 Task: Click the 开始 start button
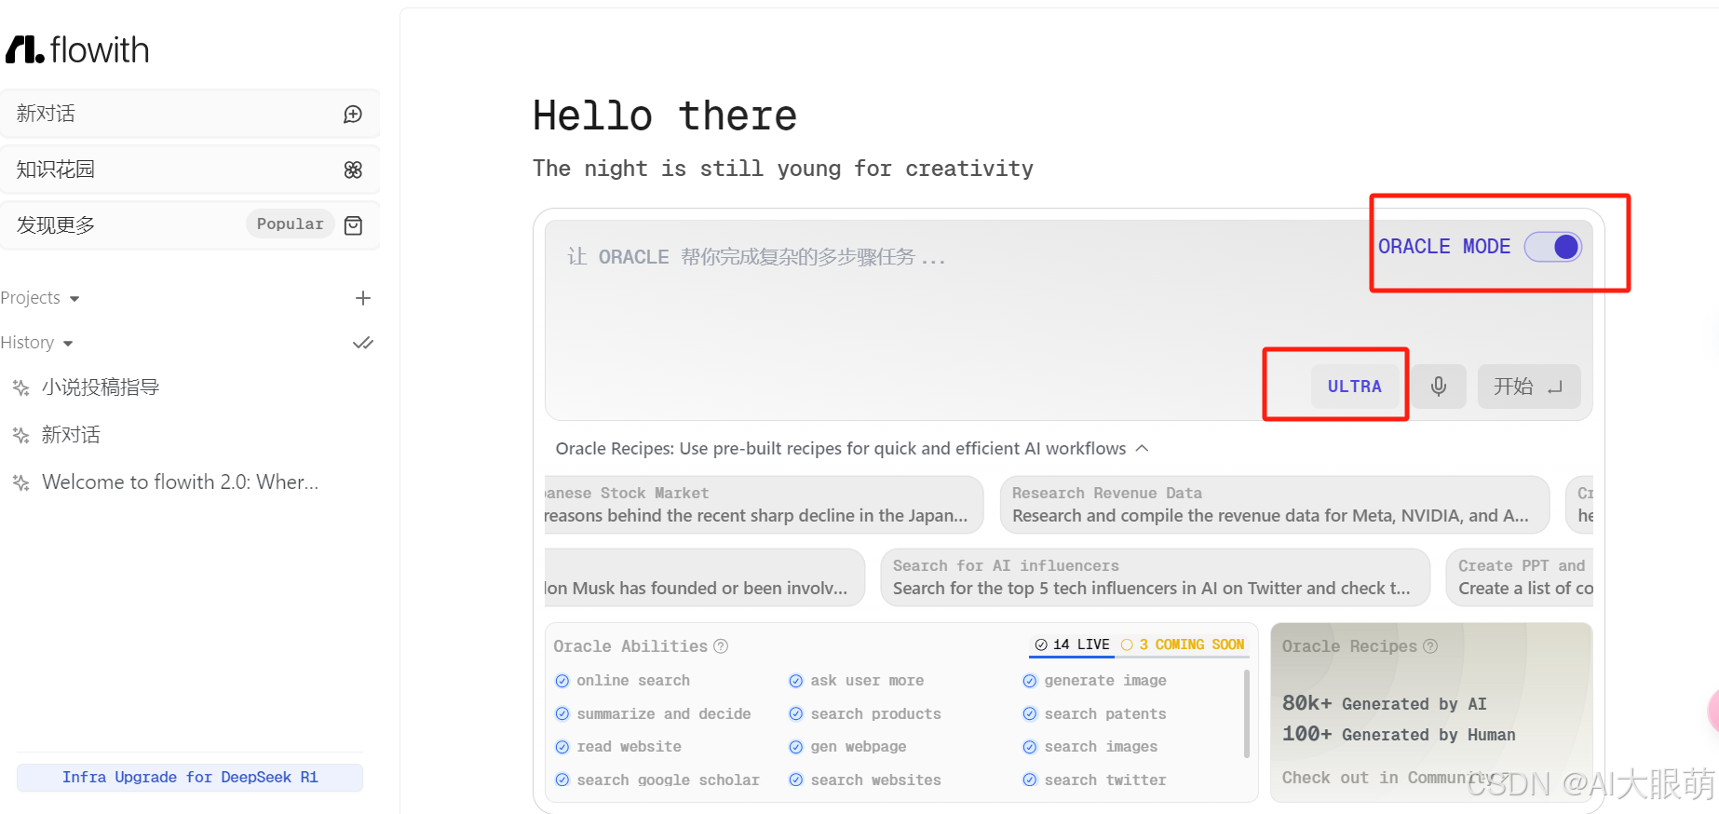click(x=1529, y=387)
